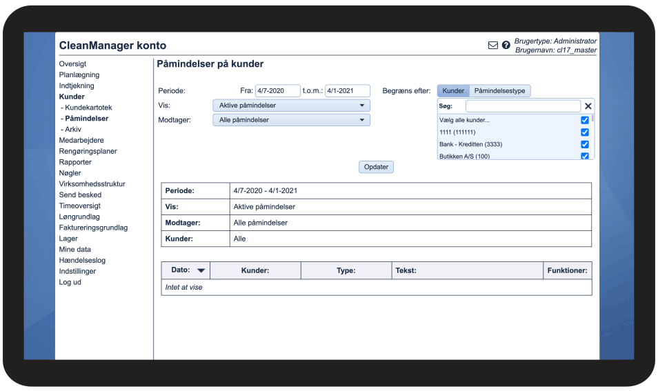Screen dimensions: 658x391
Task: Open Faktureringsgrundlag
Action: 93,228
